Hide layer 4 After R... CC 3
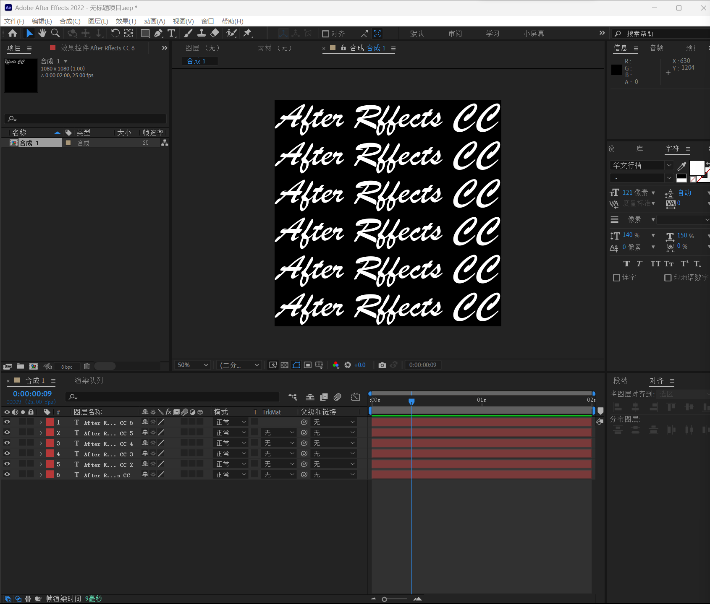The width and height of the screenshot is (710, 604). [7, 453]
